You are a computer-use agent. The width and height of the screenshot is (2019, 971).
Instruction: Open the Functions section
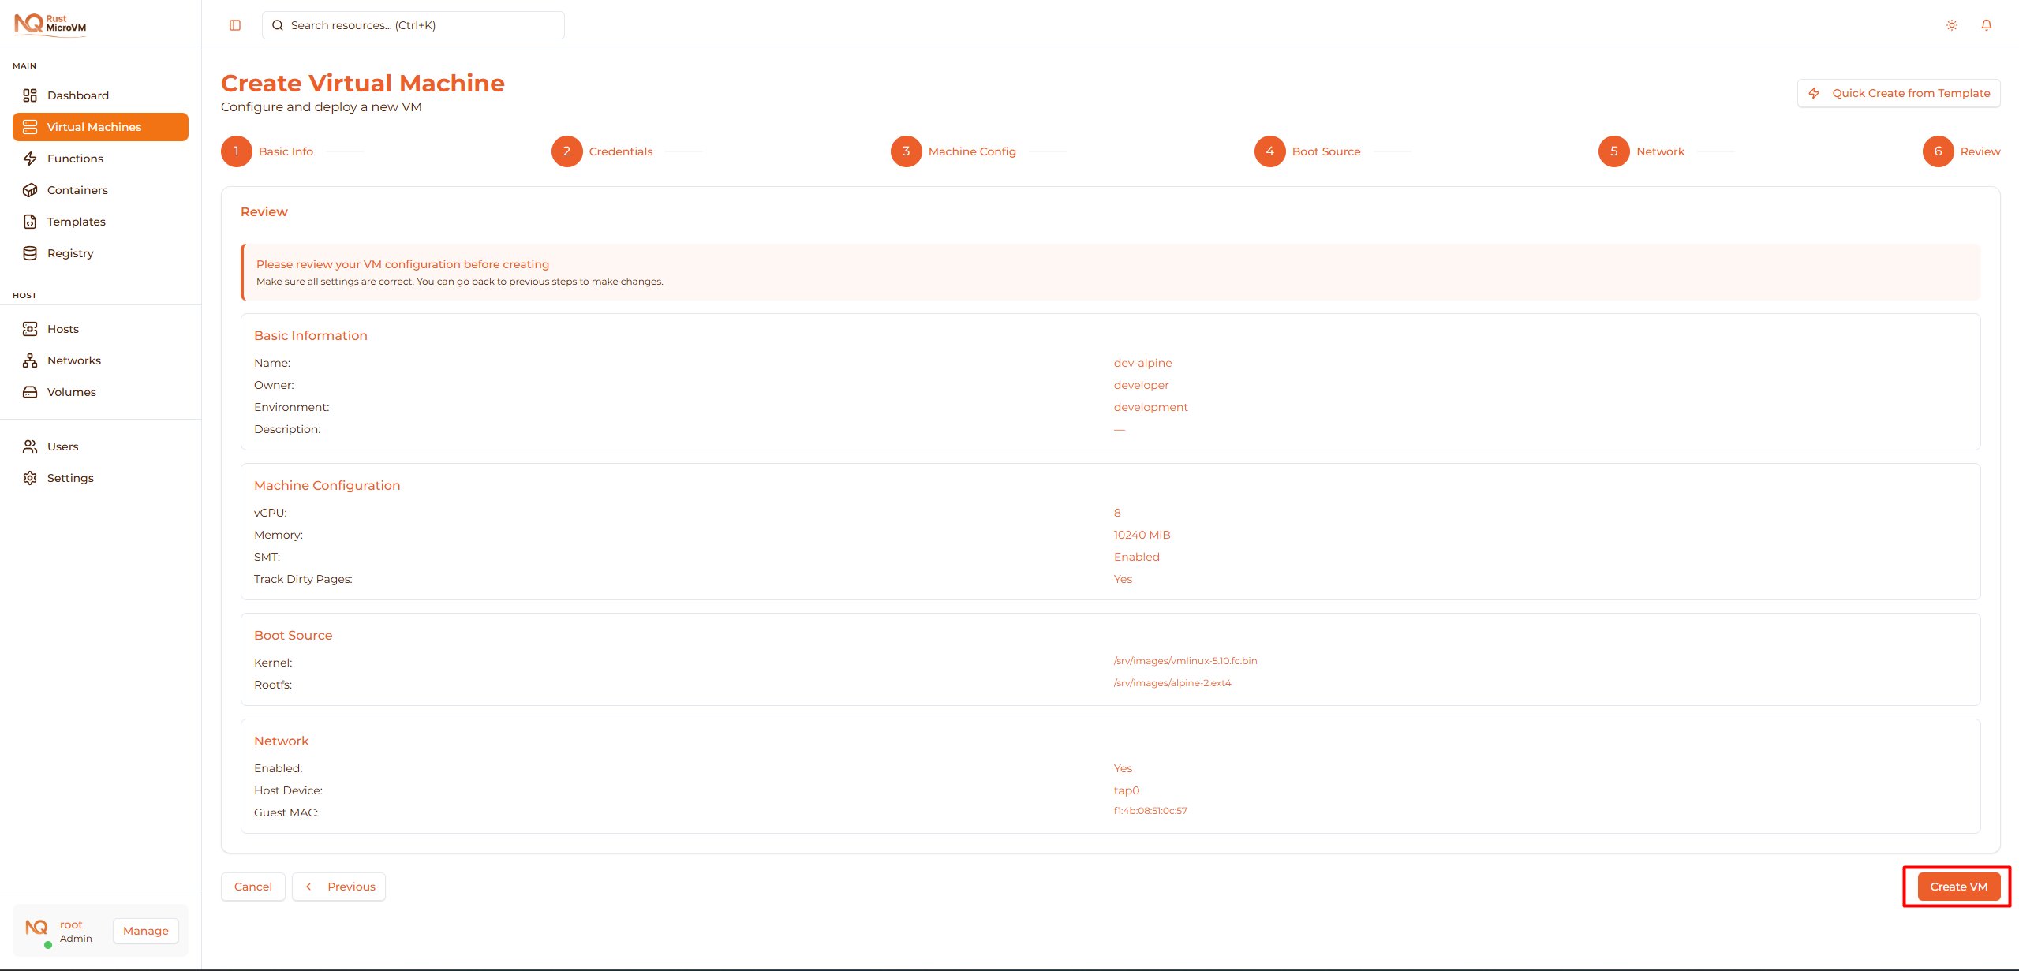[x=74, y=158]
